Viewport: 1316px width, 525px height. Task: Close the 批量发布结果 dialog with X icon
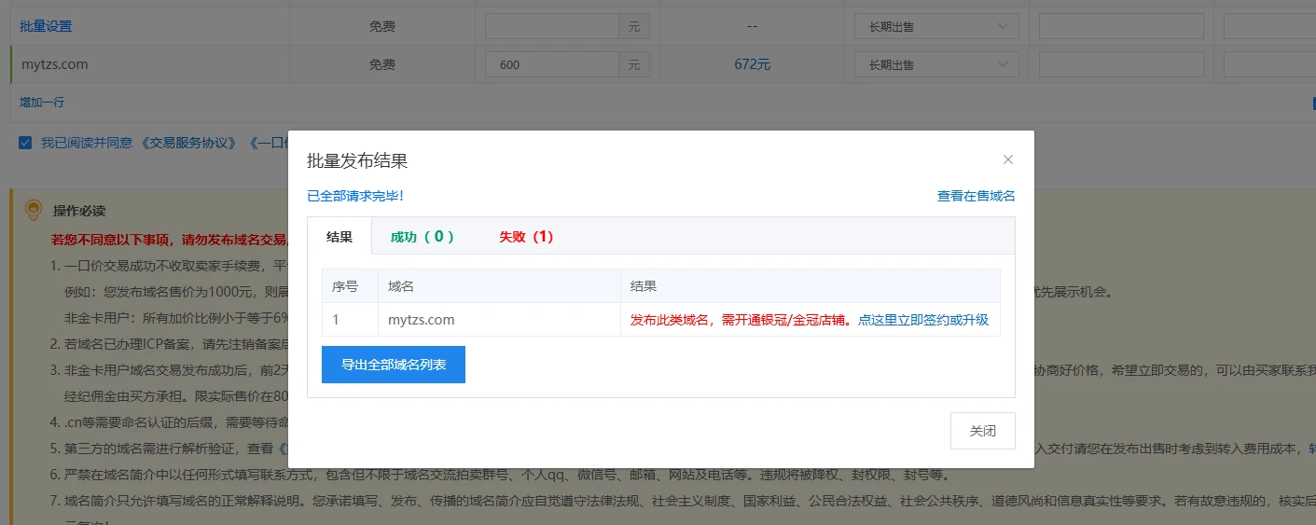[1007, 159]
